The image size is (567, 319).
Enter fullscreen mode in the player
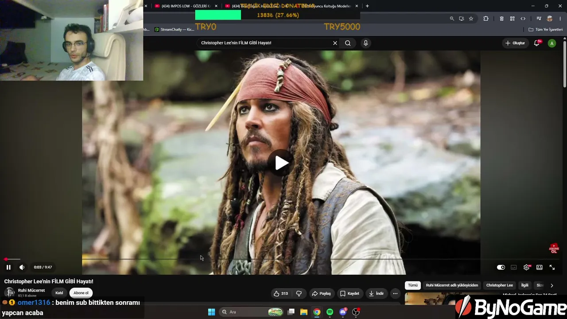point(552,267)
